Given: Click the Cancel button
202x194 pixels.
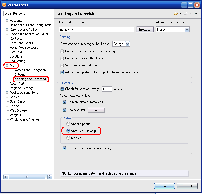Looking at the screenshot, I should (187, 186).
